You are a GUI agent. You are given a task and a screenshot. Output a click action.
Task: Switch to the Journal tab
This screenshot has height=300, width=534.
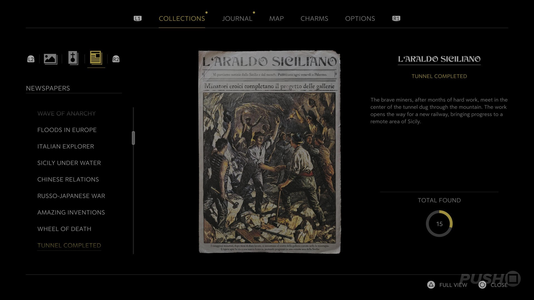tap(237, 19)
